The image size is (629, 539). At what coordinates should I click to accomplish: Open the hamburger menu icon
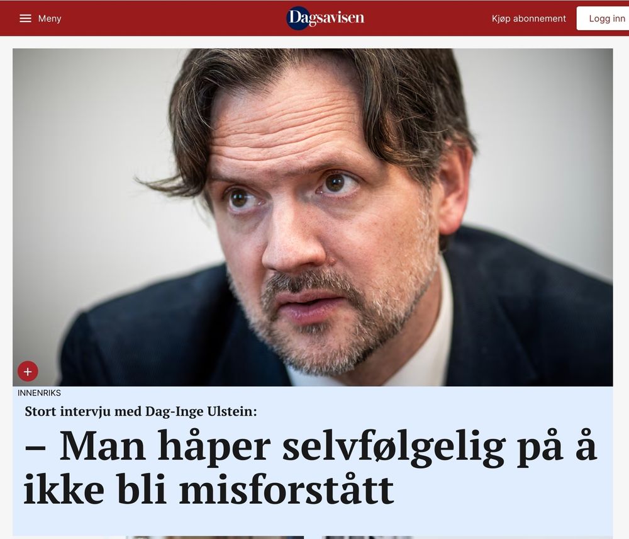(25, 18)
